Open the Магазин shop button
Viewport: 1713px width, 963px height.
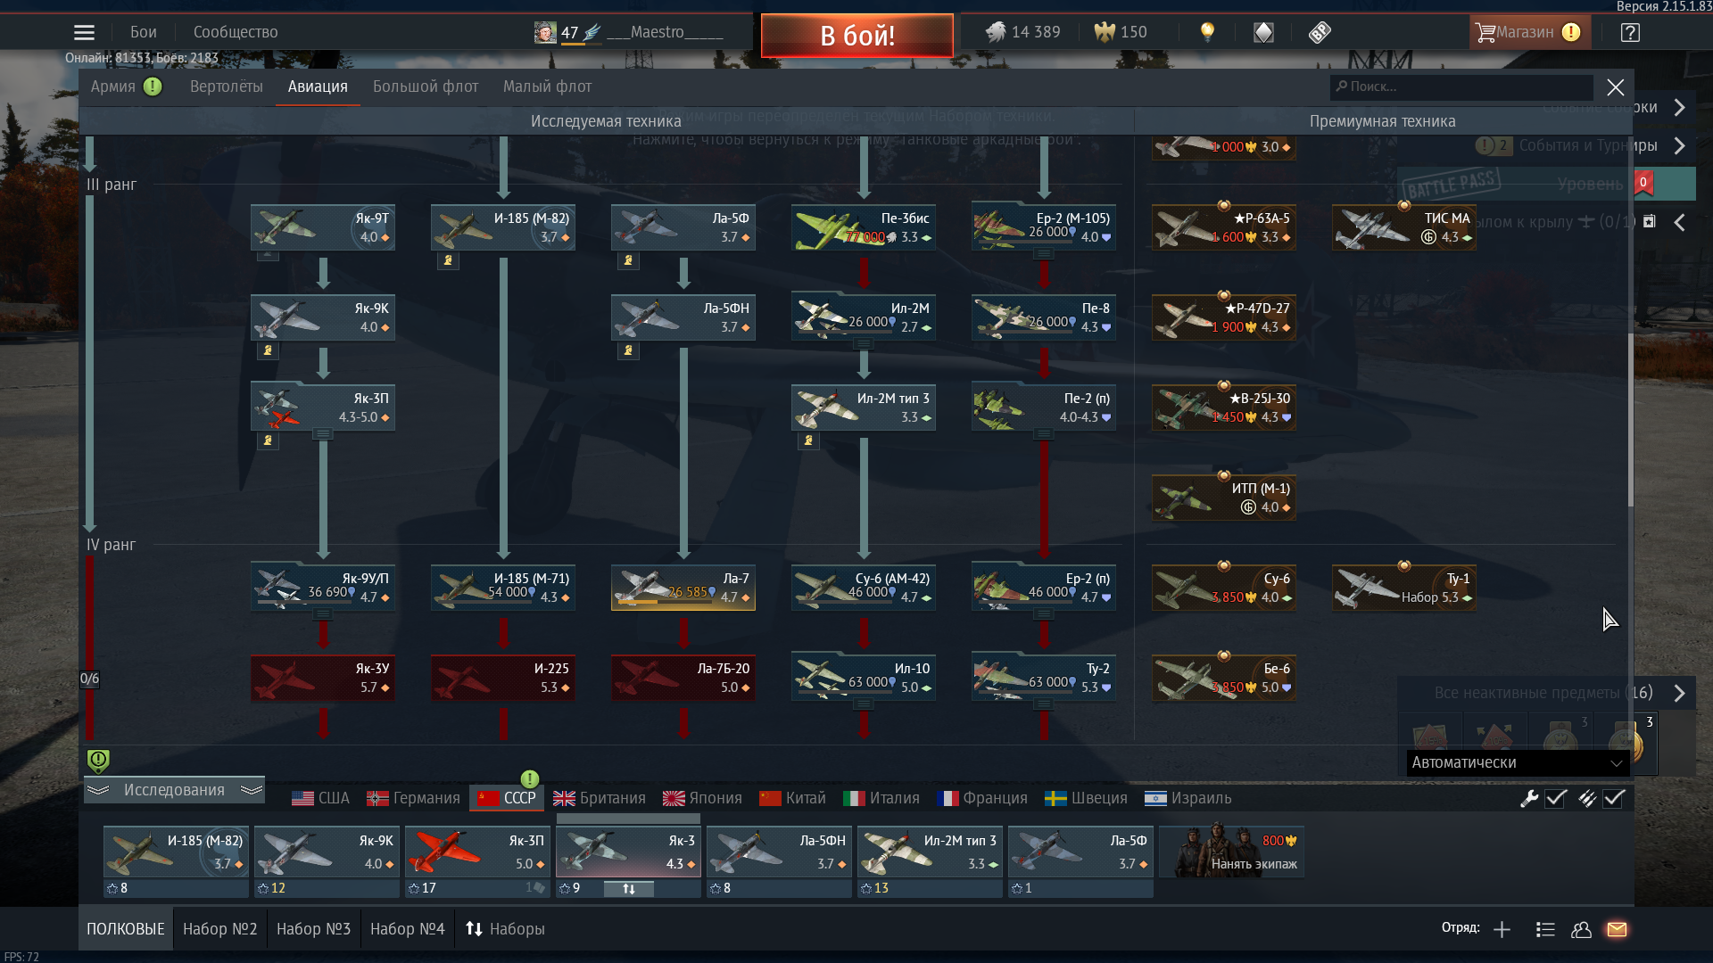(x=1529, y=33)
